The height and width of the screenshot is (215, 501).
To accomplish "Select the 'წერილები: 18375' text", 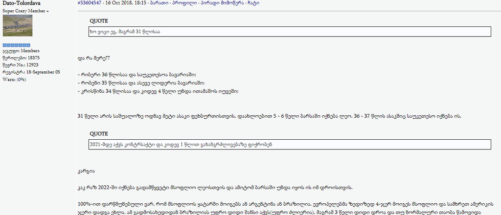I will click(22, 58).
